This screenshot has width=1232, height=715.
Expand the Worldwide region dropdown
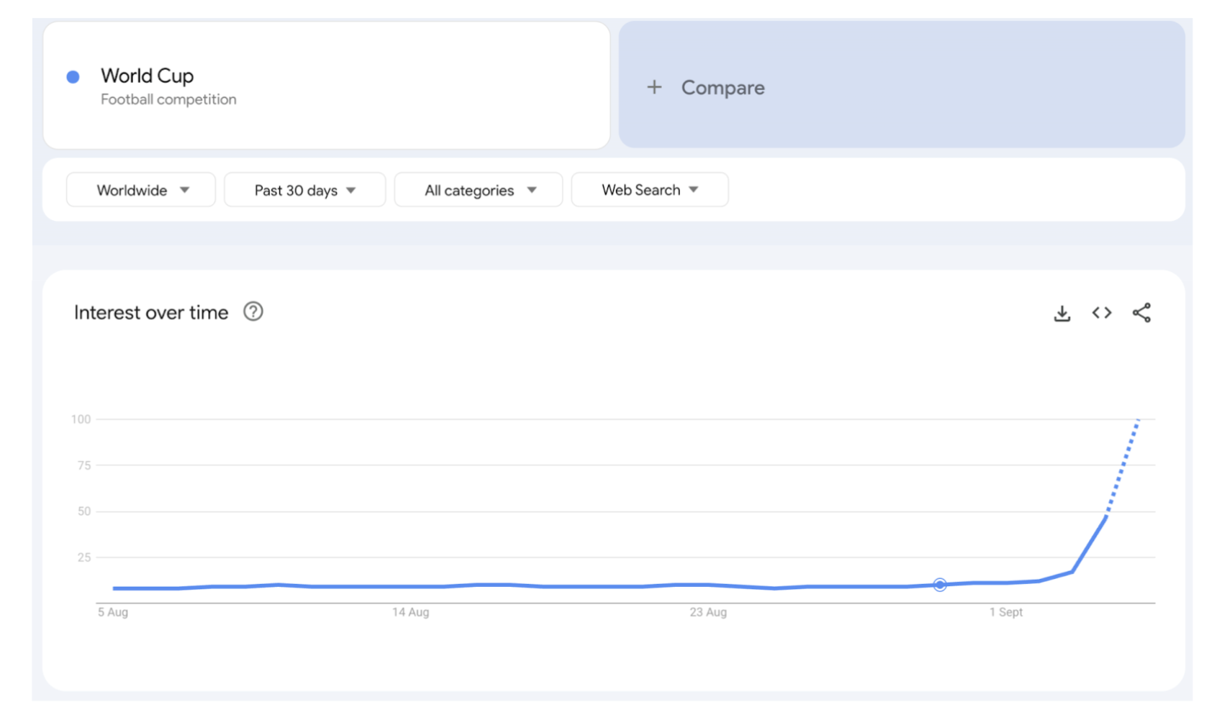tap(141, 190)
